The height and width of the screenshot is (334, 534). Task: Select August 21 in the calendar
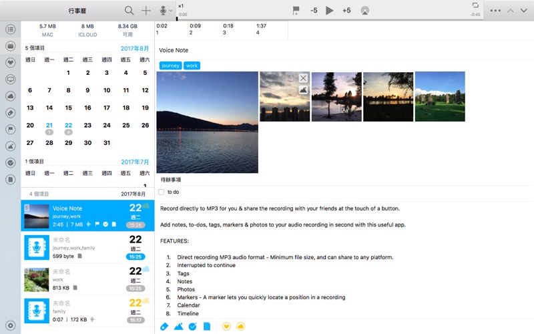[x=49, y=125]
